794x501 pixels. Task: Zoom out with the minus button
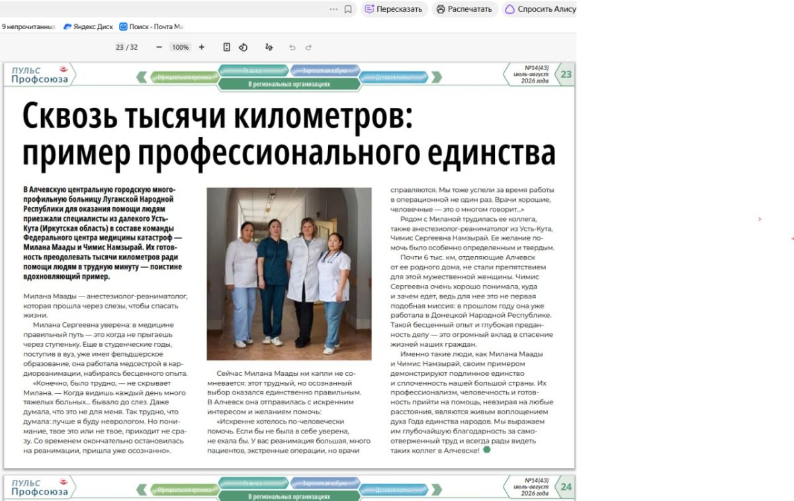coord(159,47)
